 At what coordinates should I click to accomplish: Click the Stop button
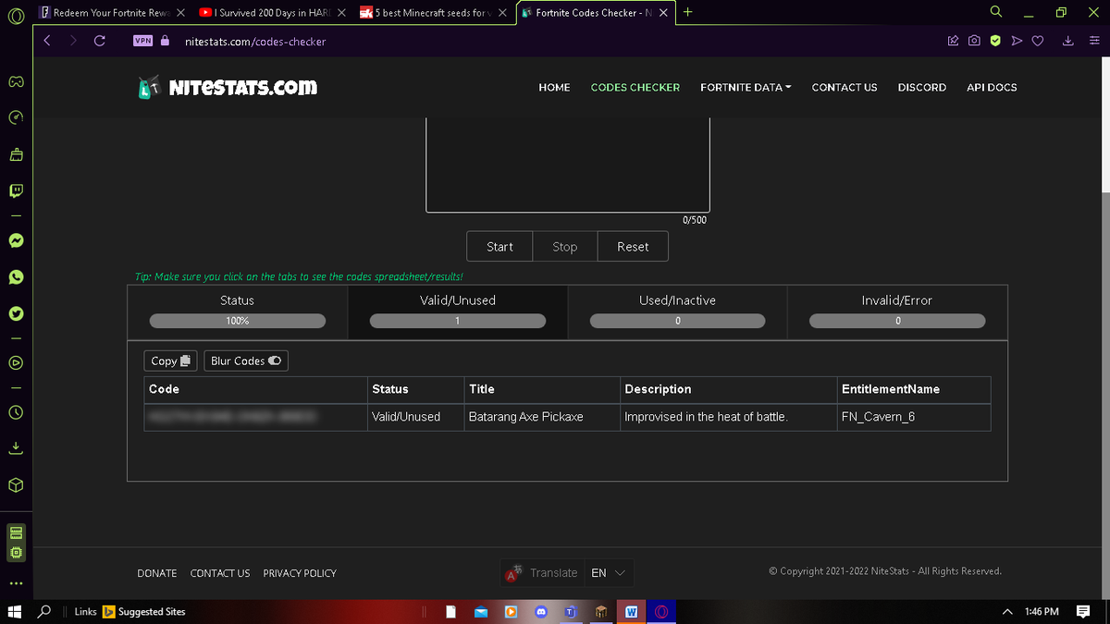point(565,247)
